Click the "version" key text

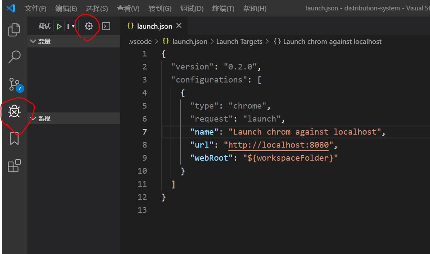click(x=192, y=67)
